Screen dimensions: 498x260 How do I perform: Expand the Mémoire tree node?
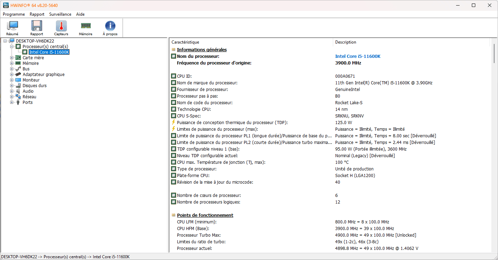(12, 63)
